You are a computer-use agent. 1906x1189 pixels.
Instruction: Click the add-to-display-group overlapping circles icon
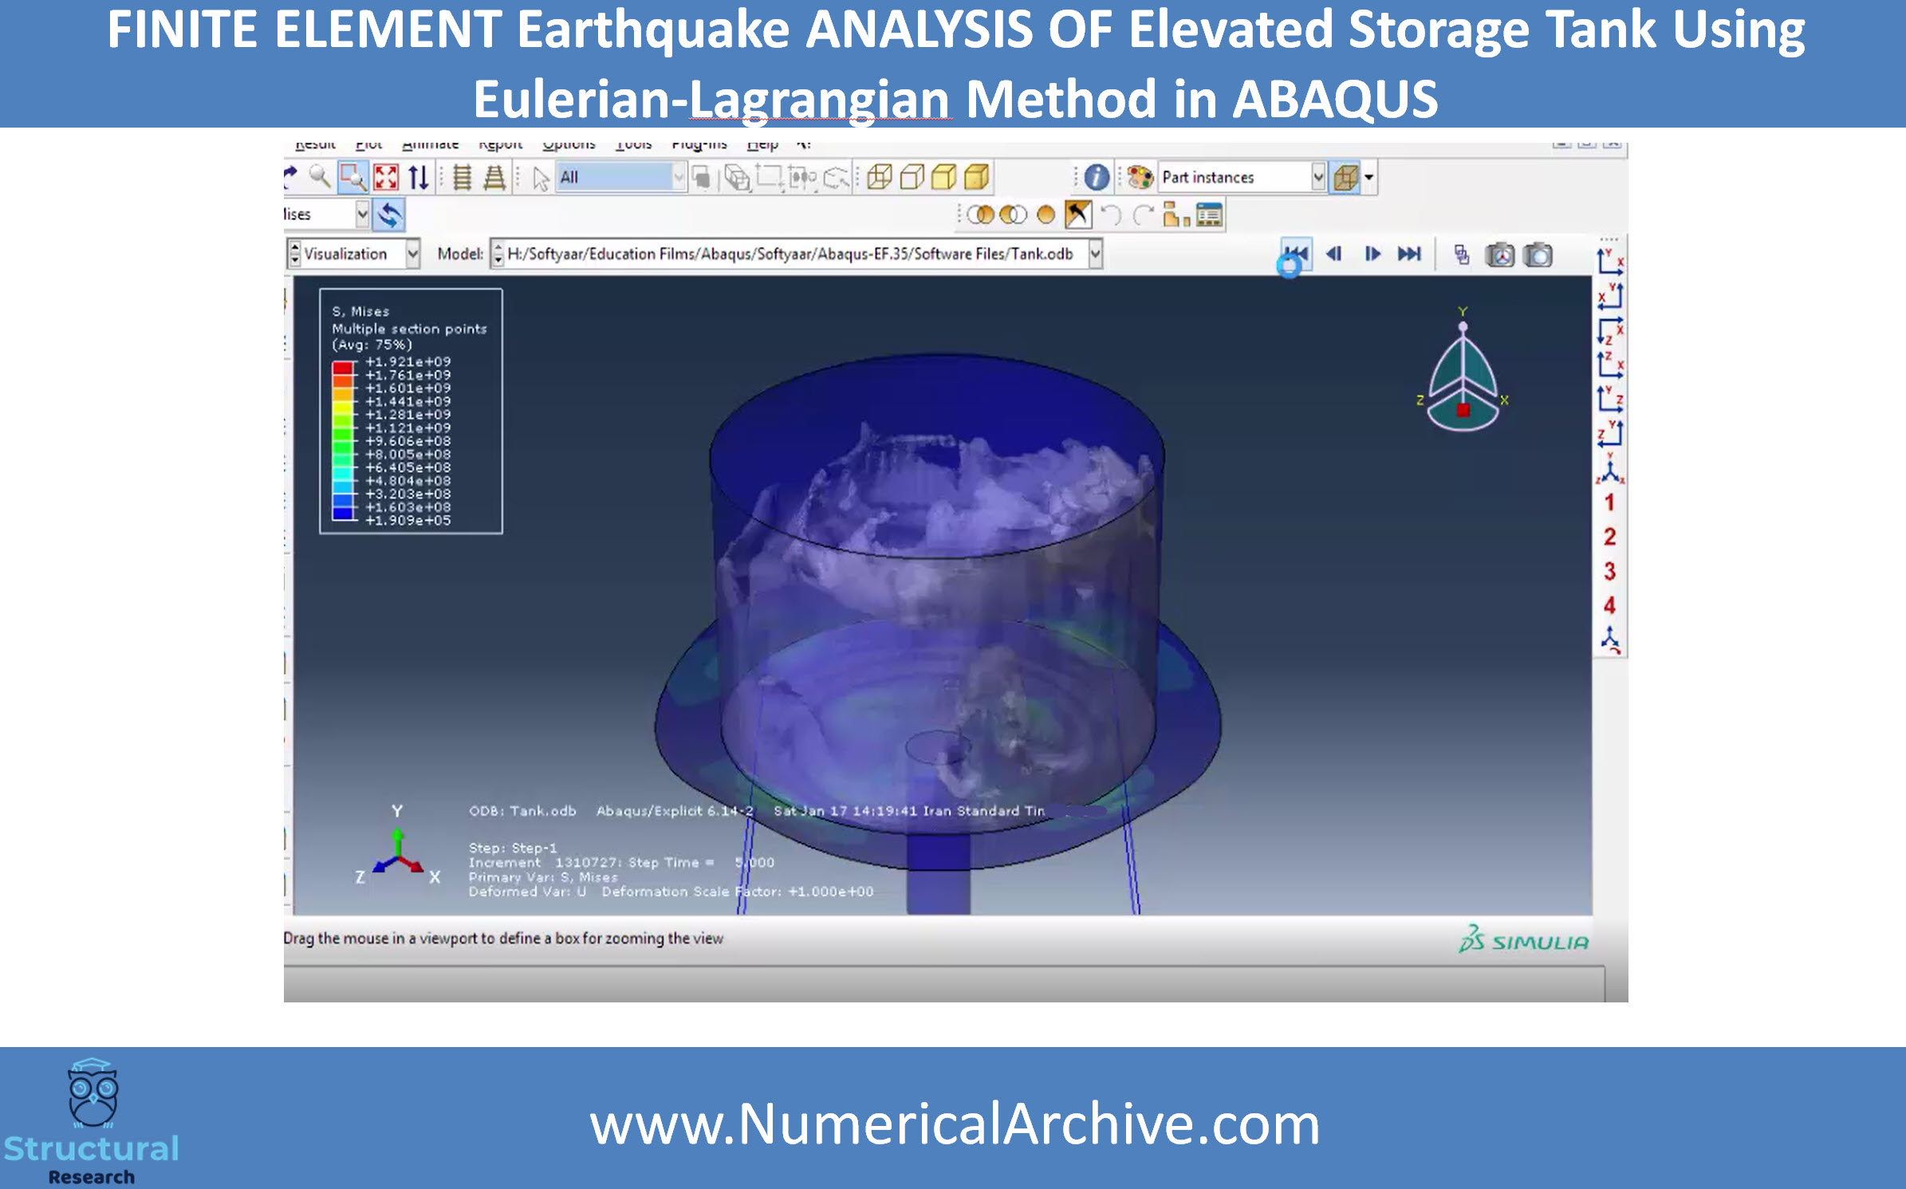[1013, 215]
